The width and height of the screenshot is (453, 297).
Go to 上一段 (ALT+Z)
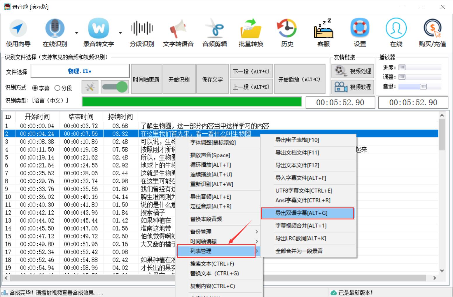251,87
